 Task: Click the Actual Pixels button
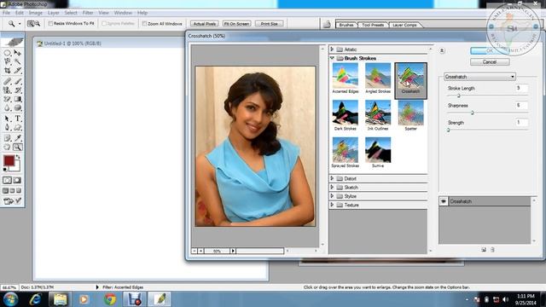tap(205, 24)
